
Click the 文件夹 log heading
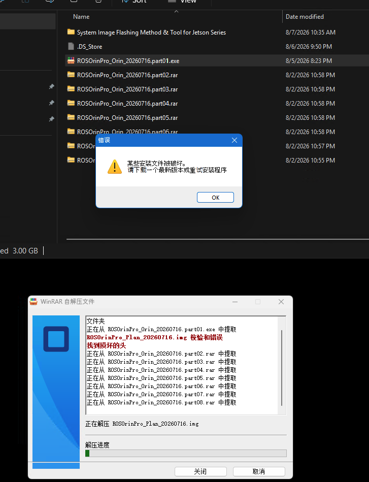95,321
